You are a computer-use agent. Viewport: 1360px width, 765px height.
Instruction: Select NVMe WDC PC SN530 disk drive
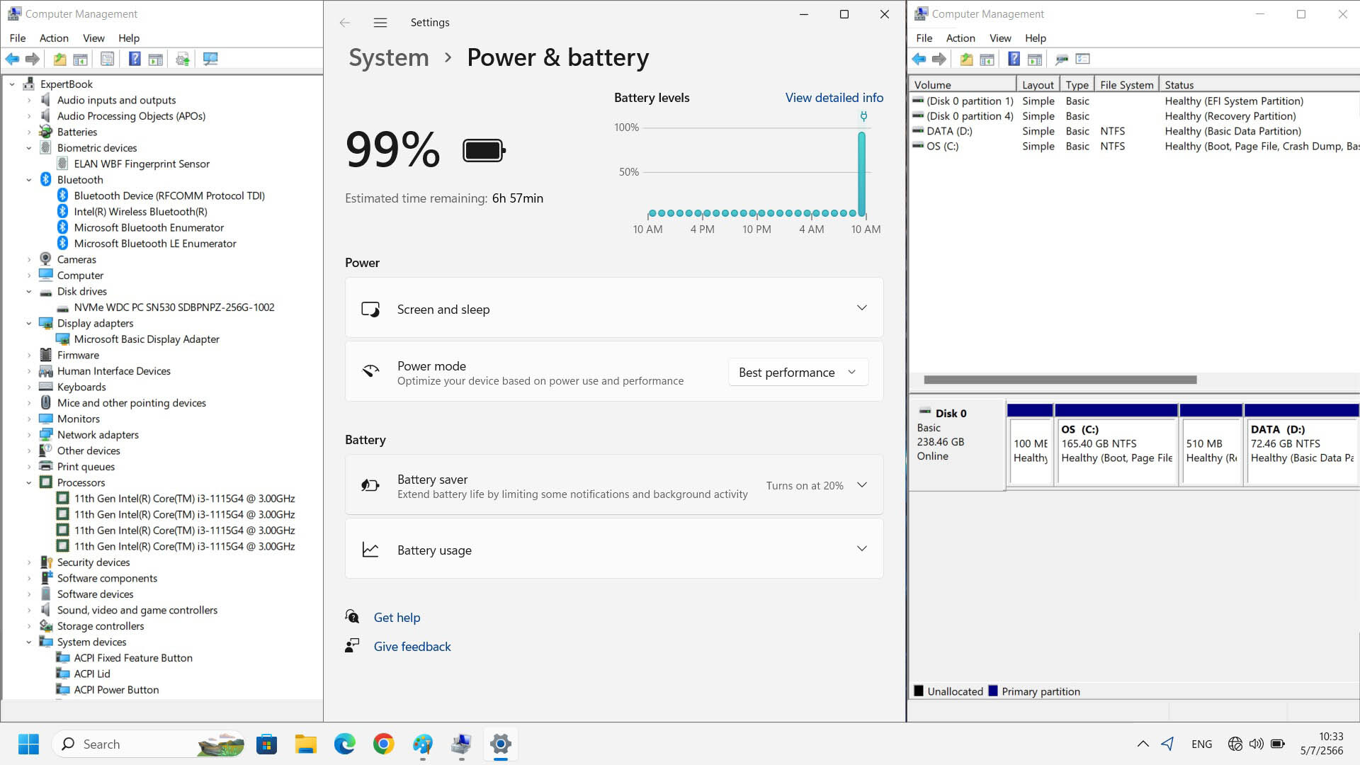(x=174, y=307)
